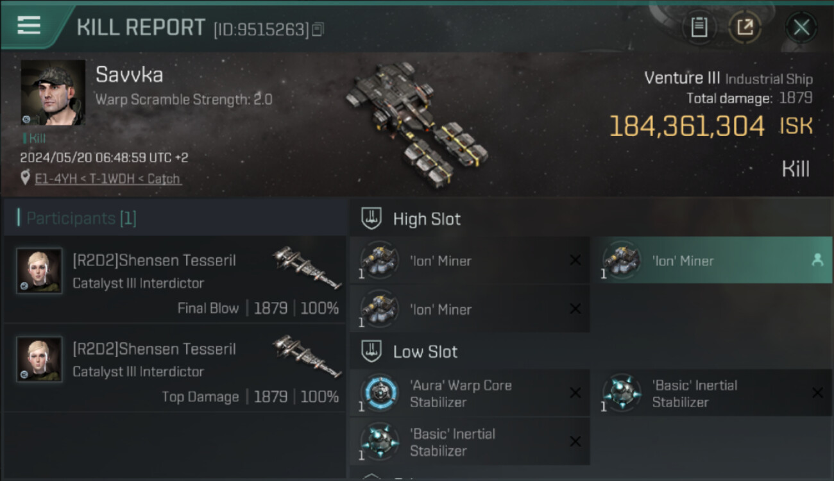Image resolution: width=834 pixels, height=481 pixels.
Task: Click Top Damage pilot portrait
Action: 40,359
